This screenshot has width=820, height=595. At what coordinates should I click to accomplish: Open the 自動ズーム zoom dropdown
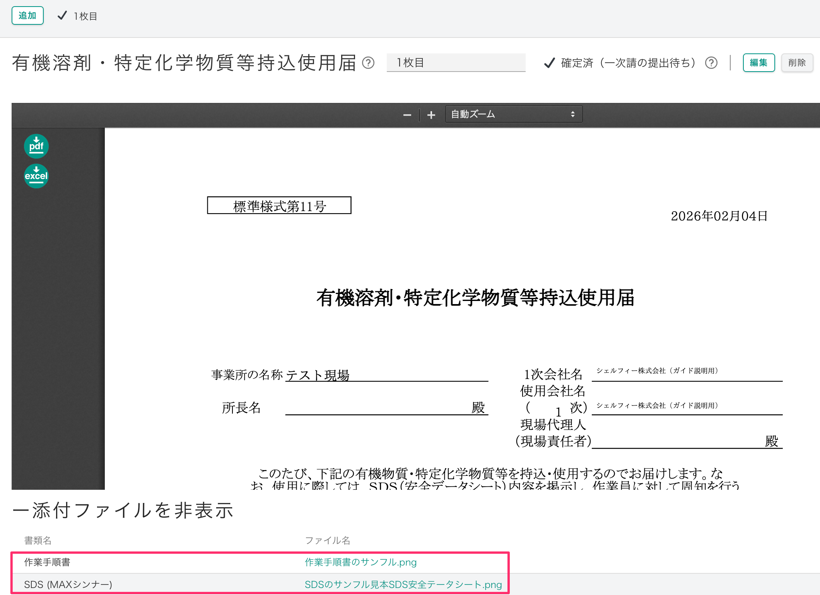513,115
